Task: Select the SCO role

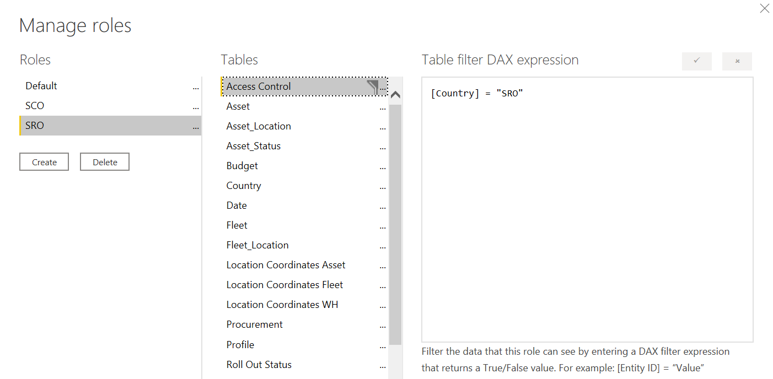Action: click(x=110, y=106)
